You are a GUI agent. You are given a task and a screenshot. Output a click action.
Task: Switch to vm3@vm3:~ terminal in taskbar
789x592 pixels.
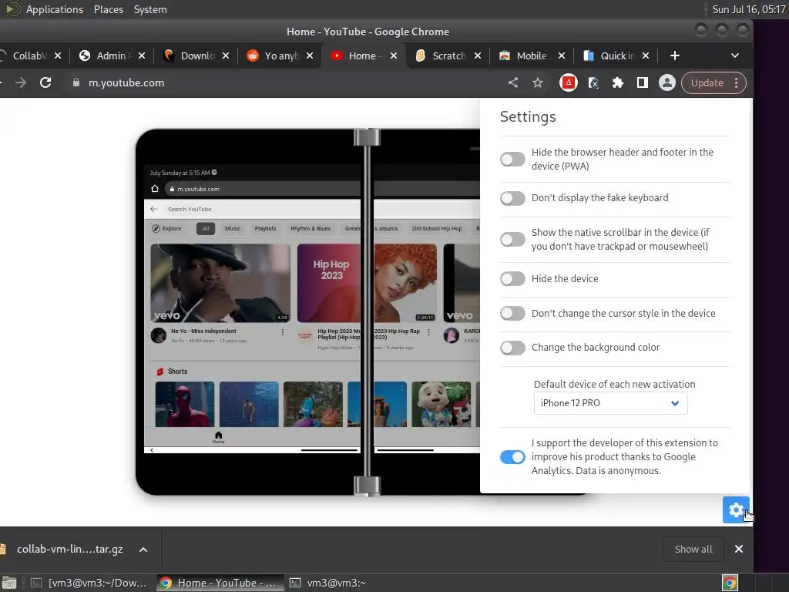coord(328,583)
